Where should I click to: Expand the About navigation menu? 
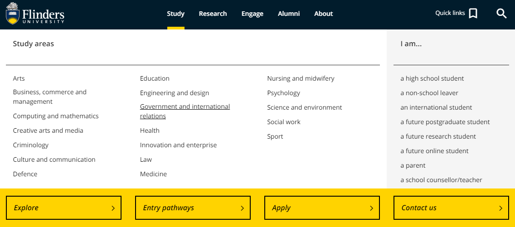click(x=324, y=14)
